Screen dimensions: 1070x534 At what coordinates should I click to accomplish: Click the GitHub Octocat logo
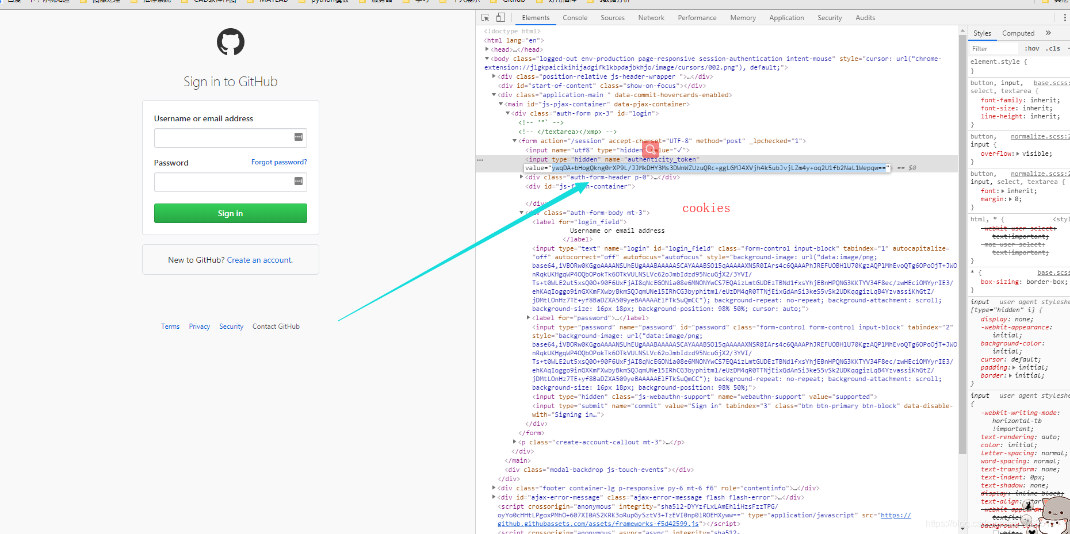tap(231, 42)
